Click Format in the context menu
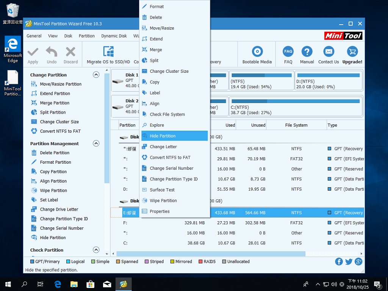The width and height of the screenshot is (388, 291). point(174,7)
